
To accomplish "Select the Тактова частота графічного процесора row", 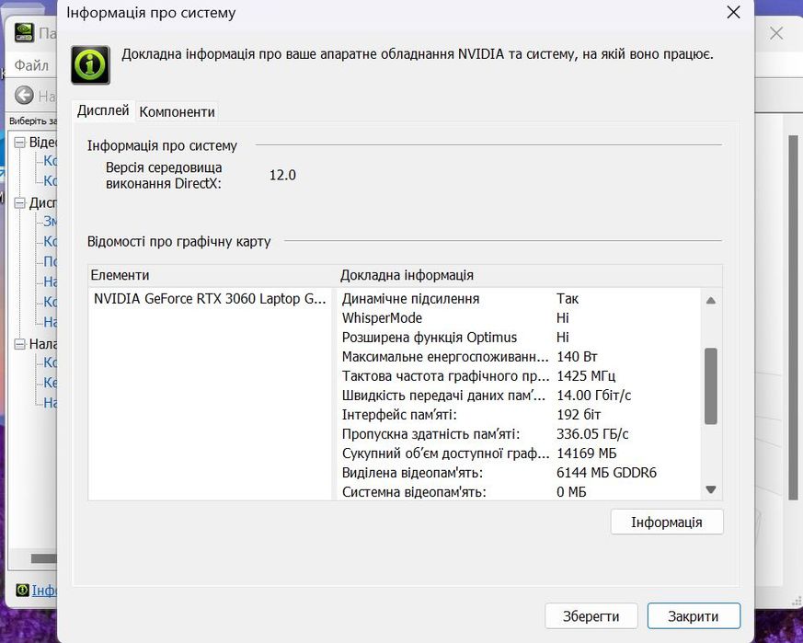I will coord(520,376).
